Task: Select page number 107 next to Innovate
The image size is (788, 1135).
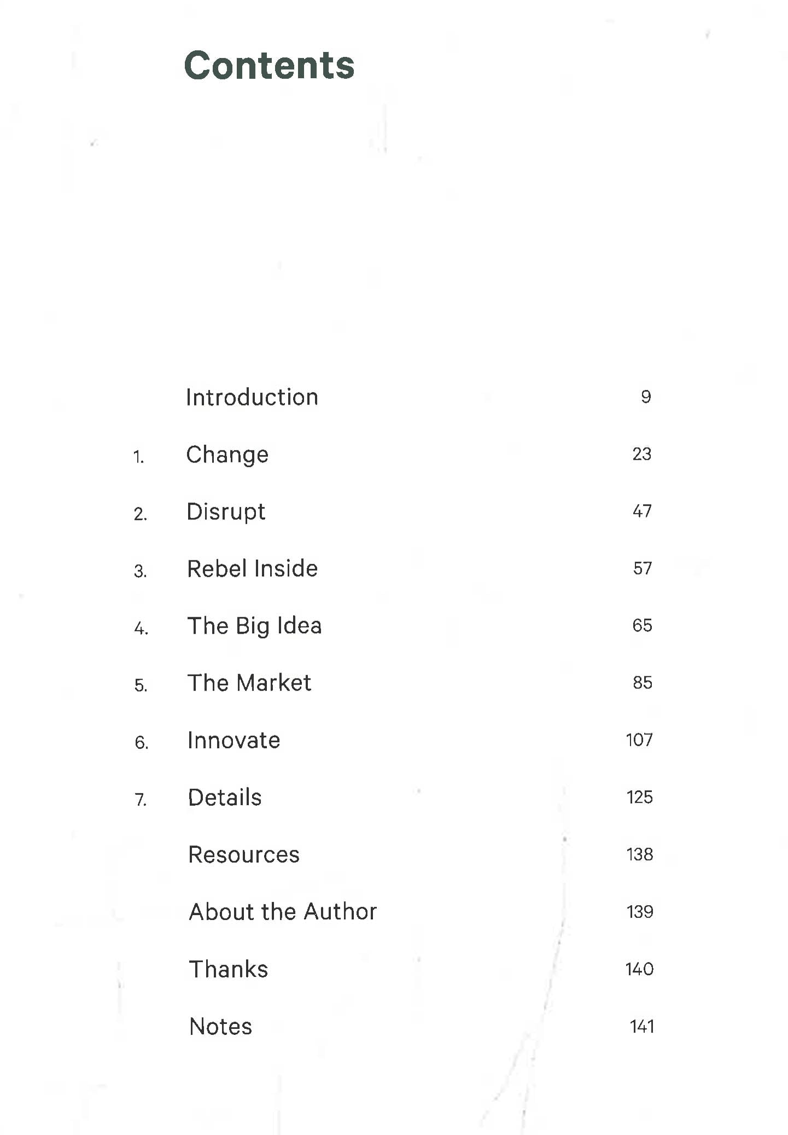Action: (639, 740)
